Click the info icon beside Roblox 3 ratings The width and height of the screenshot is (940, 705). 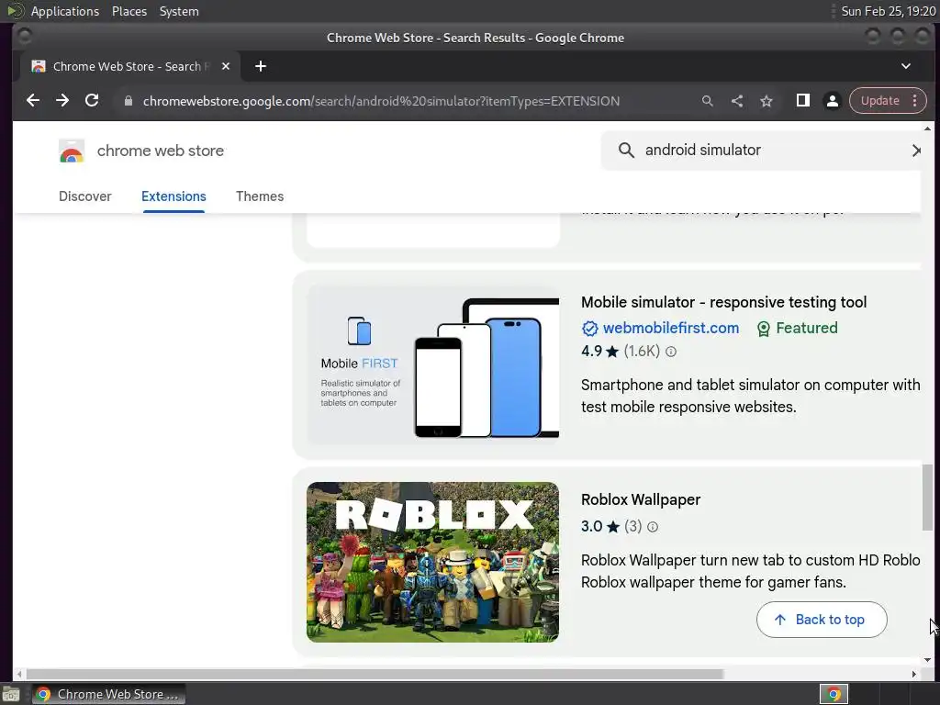point(653,527)
